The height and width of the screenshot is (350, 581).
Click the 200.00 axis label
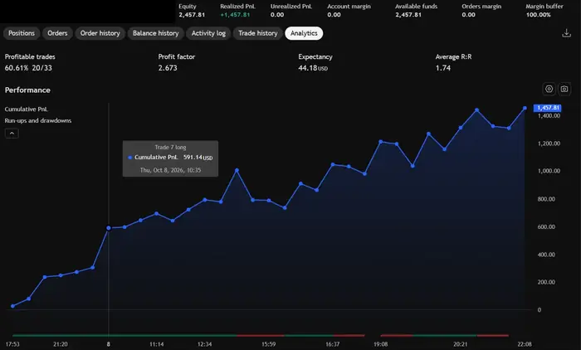coord(546,282)
